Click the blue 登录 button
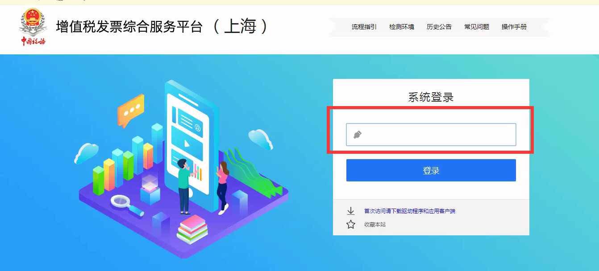This screenshot has height=271, width=599. [x=431, y=170]
